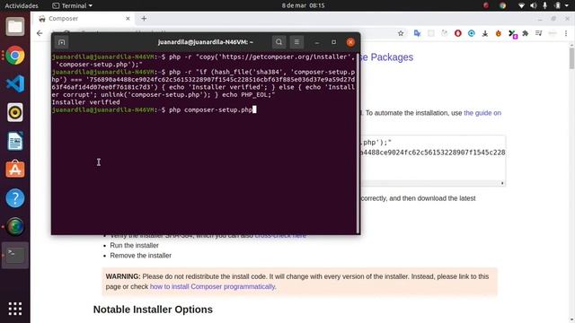Click the blue circular extension icon
The image size is (575, 323).
471,33
